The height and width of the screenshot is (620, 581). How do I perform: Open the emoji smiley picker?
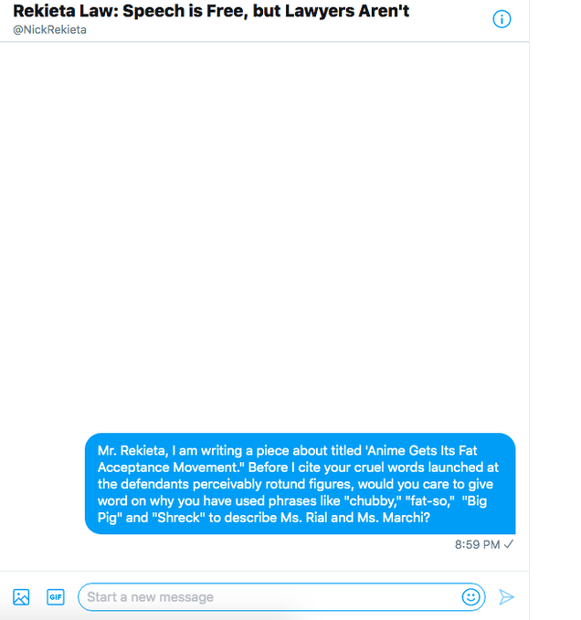pos(470,596)
